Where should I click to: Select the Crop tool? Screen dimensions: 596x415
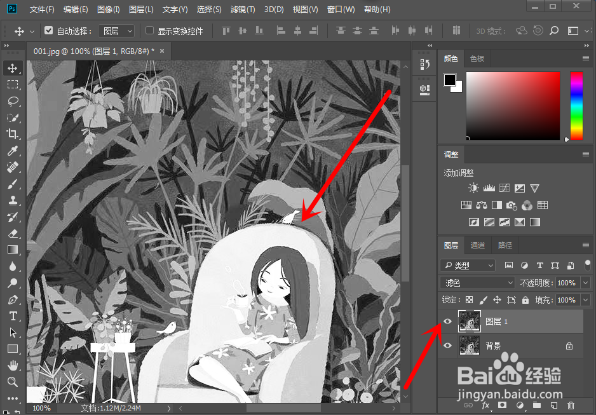point(13,133)
